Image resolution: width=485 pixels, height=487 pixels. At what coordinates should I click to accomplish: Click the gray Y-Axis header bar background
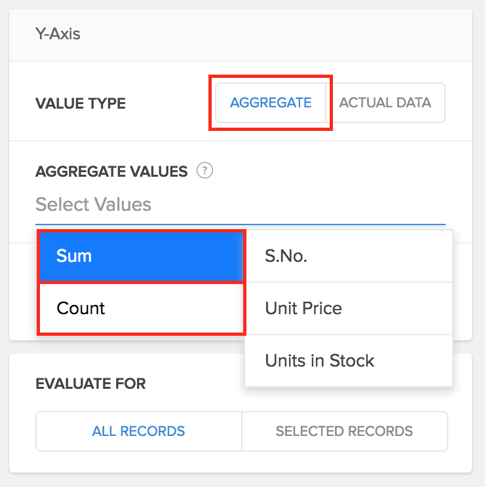tap(262, 35)
